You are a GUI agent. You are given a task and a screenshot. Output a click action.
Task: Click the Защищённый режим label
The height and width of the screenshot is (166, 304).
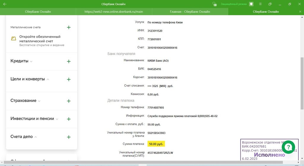[234, 4]
